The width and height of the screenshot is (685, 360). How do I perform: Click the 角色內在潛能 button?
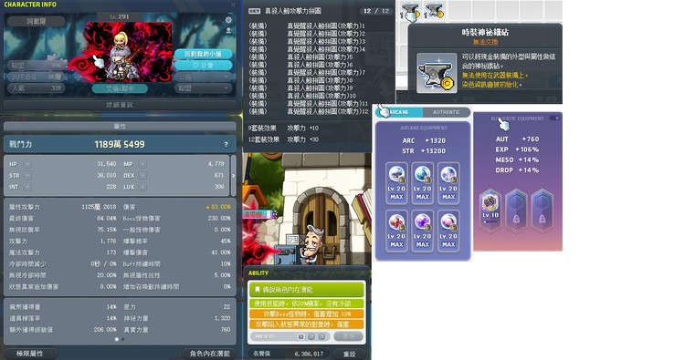pyautogui.click(x=210, y=354)
